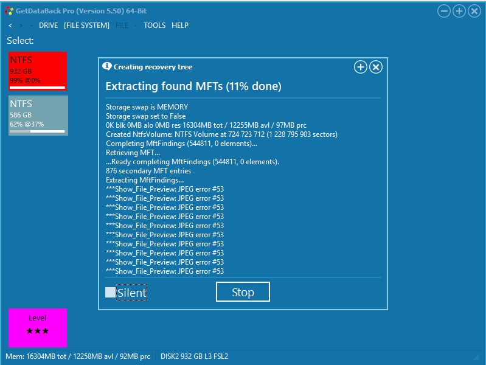Click the GetDataBack app icon in title bar

click(9, 11)
